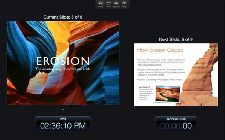
Task: Click the Lake Powell photo in next slide
Action: [x=168, y=94]
